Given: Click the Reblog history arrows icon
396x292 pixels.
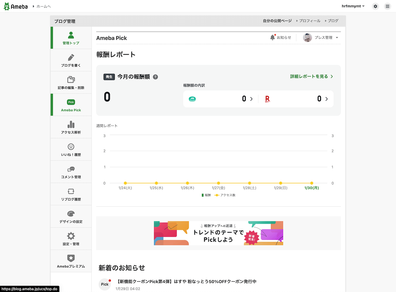Looking at the screenshot, I should coord(71,192).
